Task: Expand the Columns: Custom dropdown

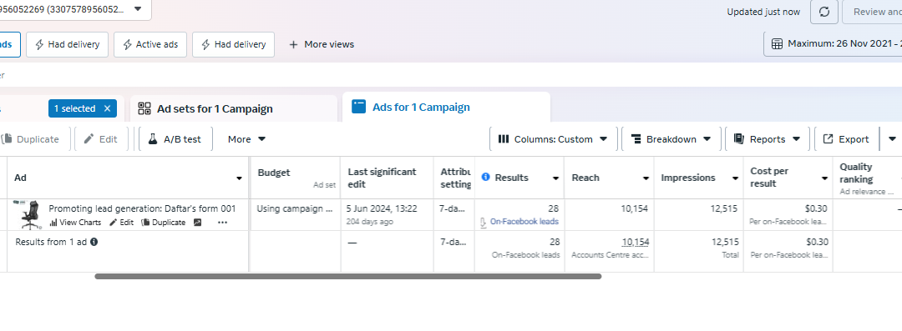Action: pos(554,139)
